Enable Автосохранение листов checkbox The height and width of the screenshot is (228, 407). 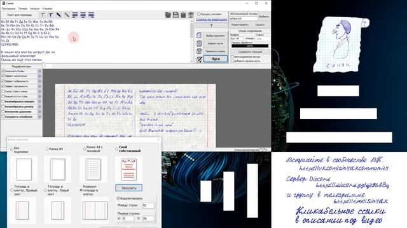point(233,56)
